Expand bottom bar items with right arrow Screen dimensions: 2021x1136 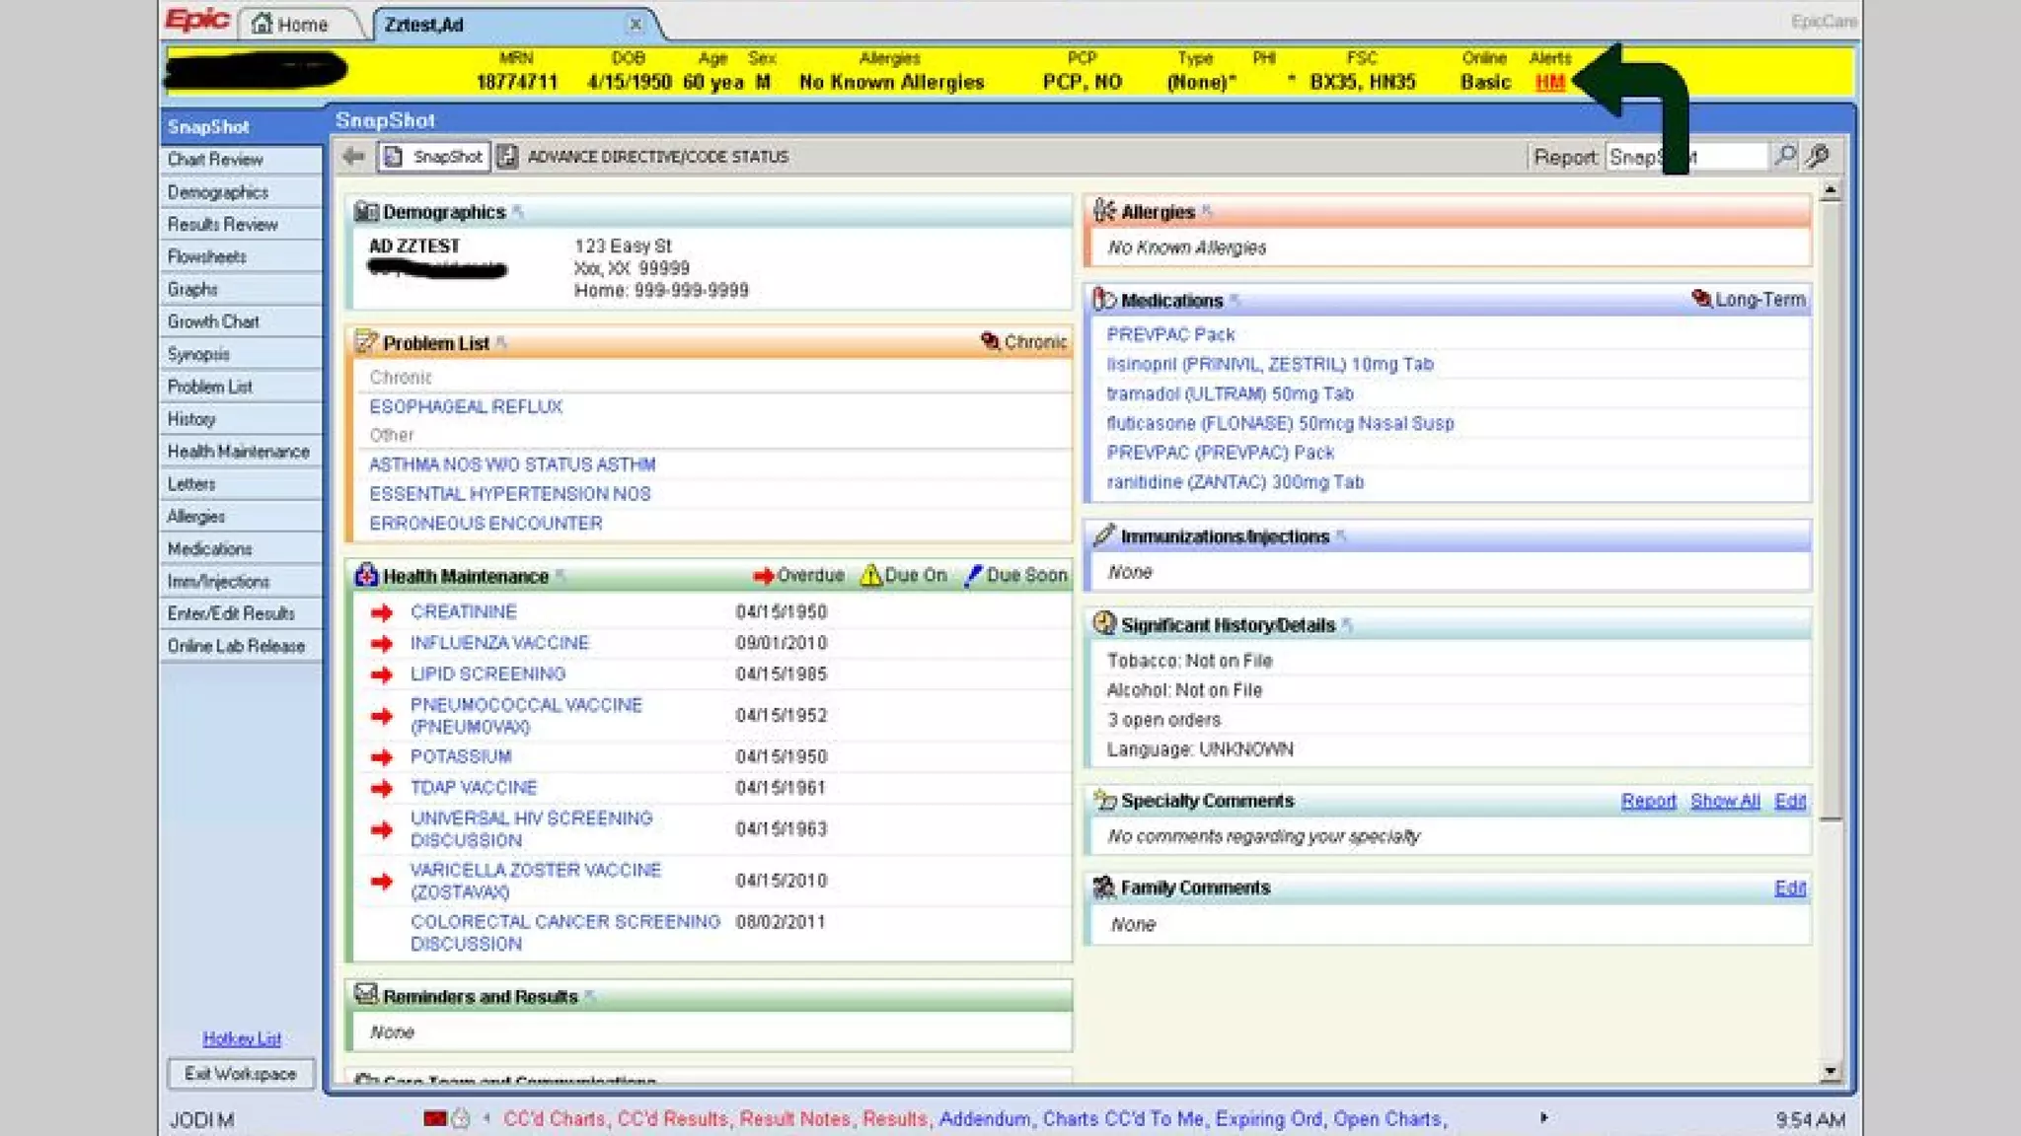(x=1543, y=1118)
